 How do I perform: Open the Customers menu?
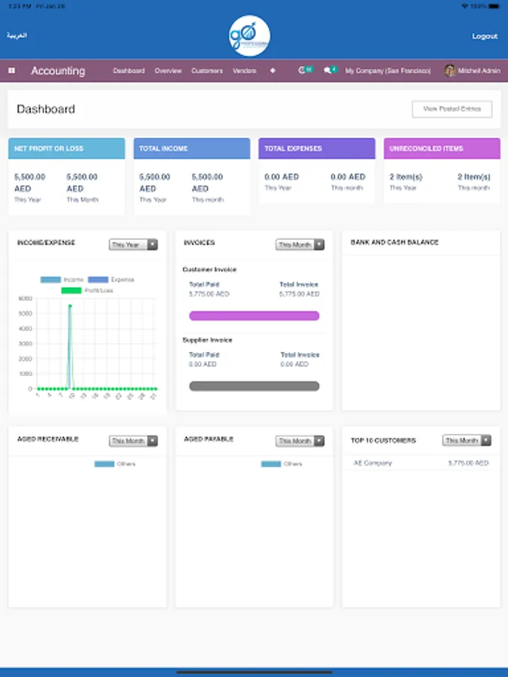207,71
